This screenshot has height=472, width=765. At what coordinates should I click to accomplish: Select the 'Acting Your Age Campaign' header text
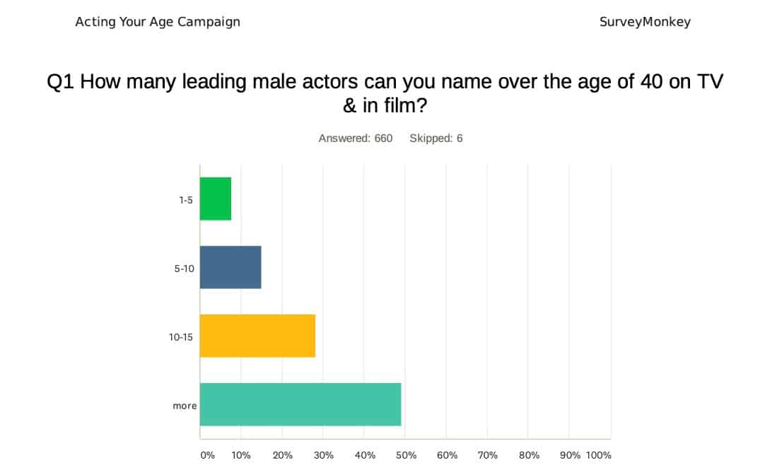tap(158, 22)
